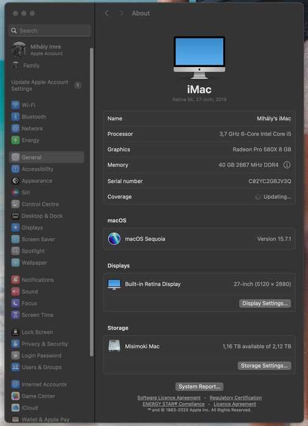Click Control Centre icon
Viewport: 308px width, 426px height.
pos(15,204)
